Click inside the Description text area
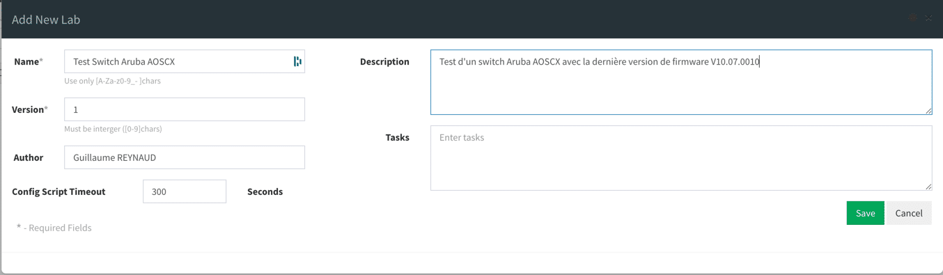 (x=681, y=82)
